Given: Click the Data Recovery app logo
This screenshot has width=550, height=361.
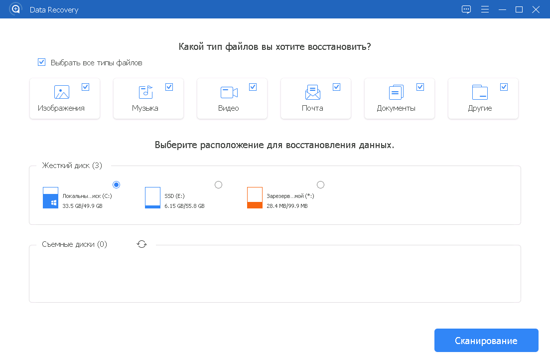Looking at the screenshot, I should (15, 9).
